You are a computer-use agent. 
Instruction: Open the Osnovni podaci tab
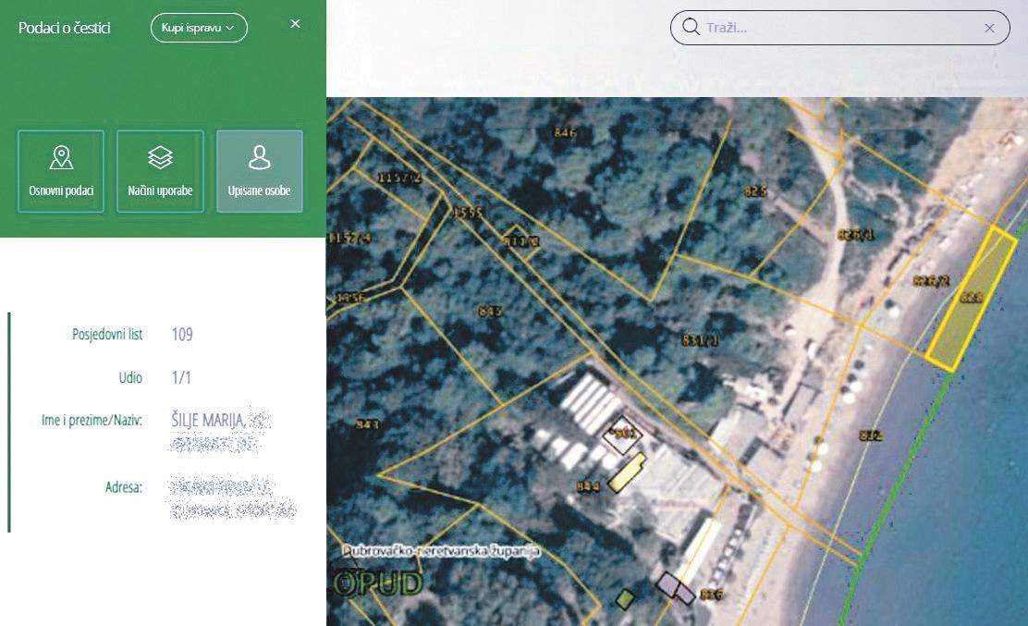[61, 171]
